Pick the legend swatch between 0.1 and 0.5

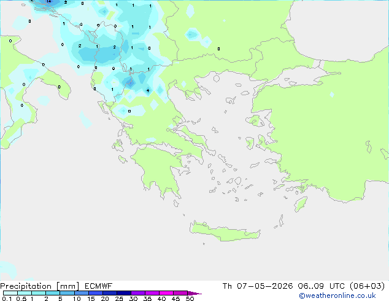click(x=10, y=293)
